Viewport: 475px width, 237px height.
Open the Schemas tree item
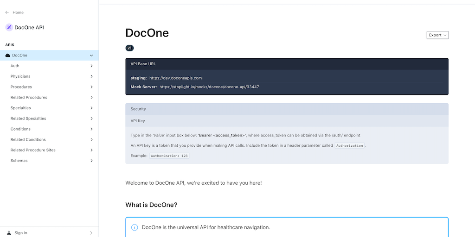click(49, 161)
